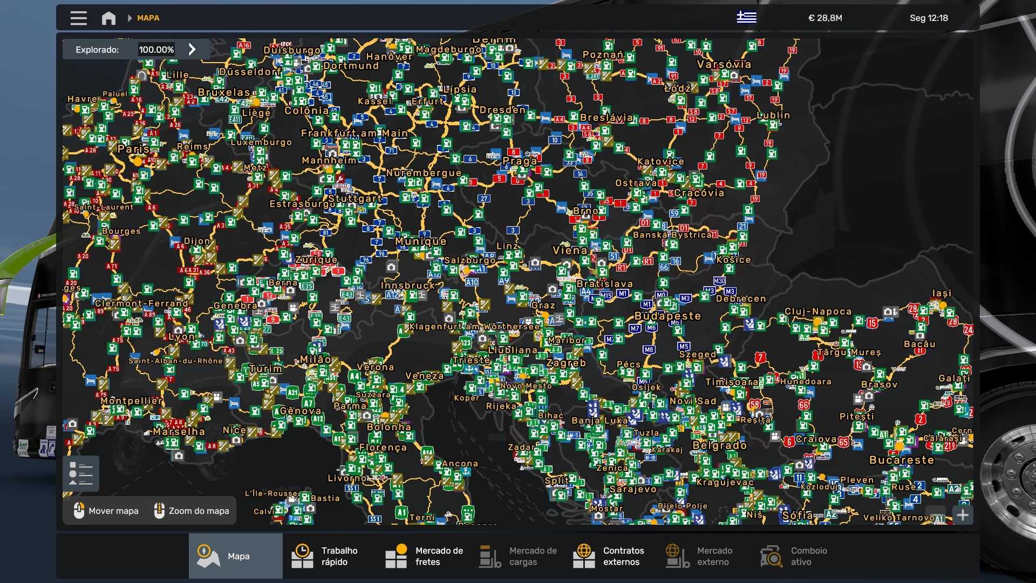This screenshot has width=1036, height=583.
Task: Click the Contratos externos globe icon
Action: pos(584,556)
